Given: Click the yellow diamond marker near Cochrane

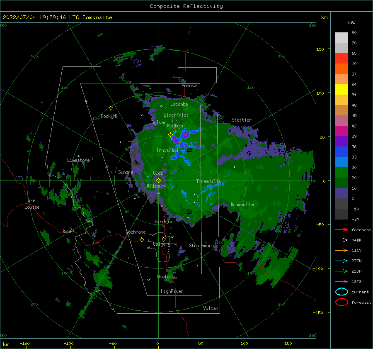Looking at the screenshot, I should [142, 239].
